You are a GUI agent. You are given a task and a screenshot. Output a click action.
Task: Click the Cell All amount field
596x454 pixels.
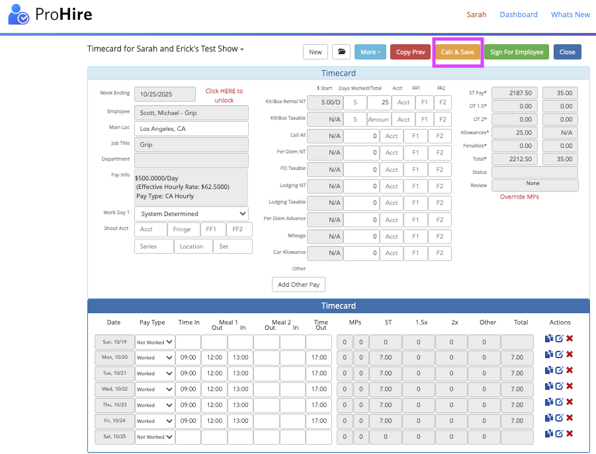click(361, 136)
